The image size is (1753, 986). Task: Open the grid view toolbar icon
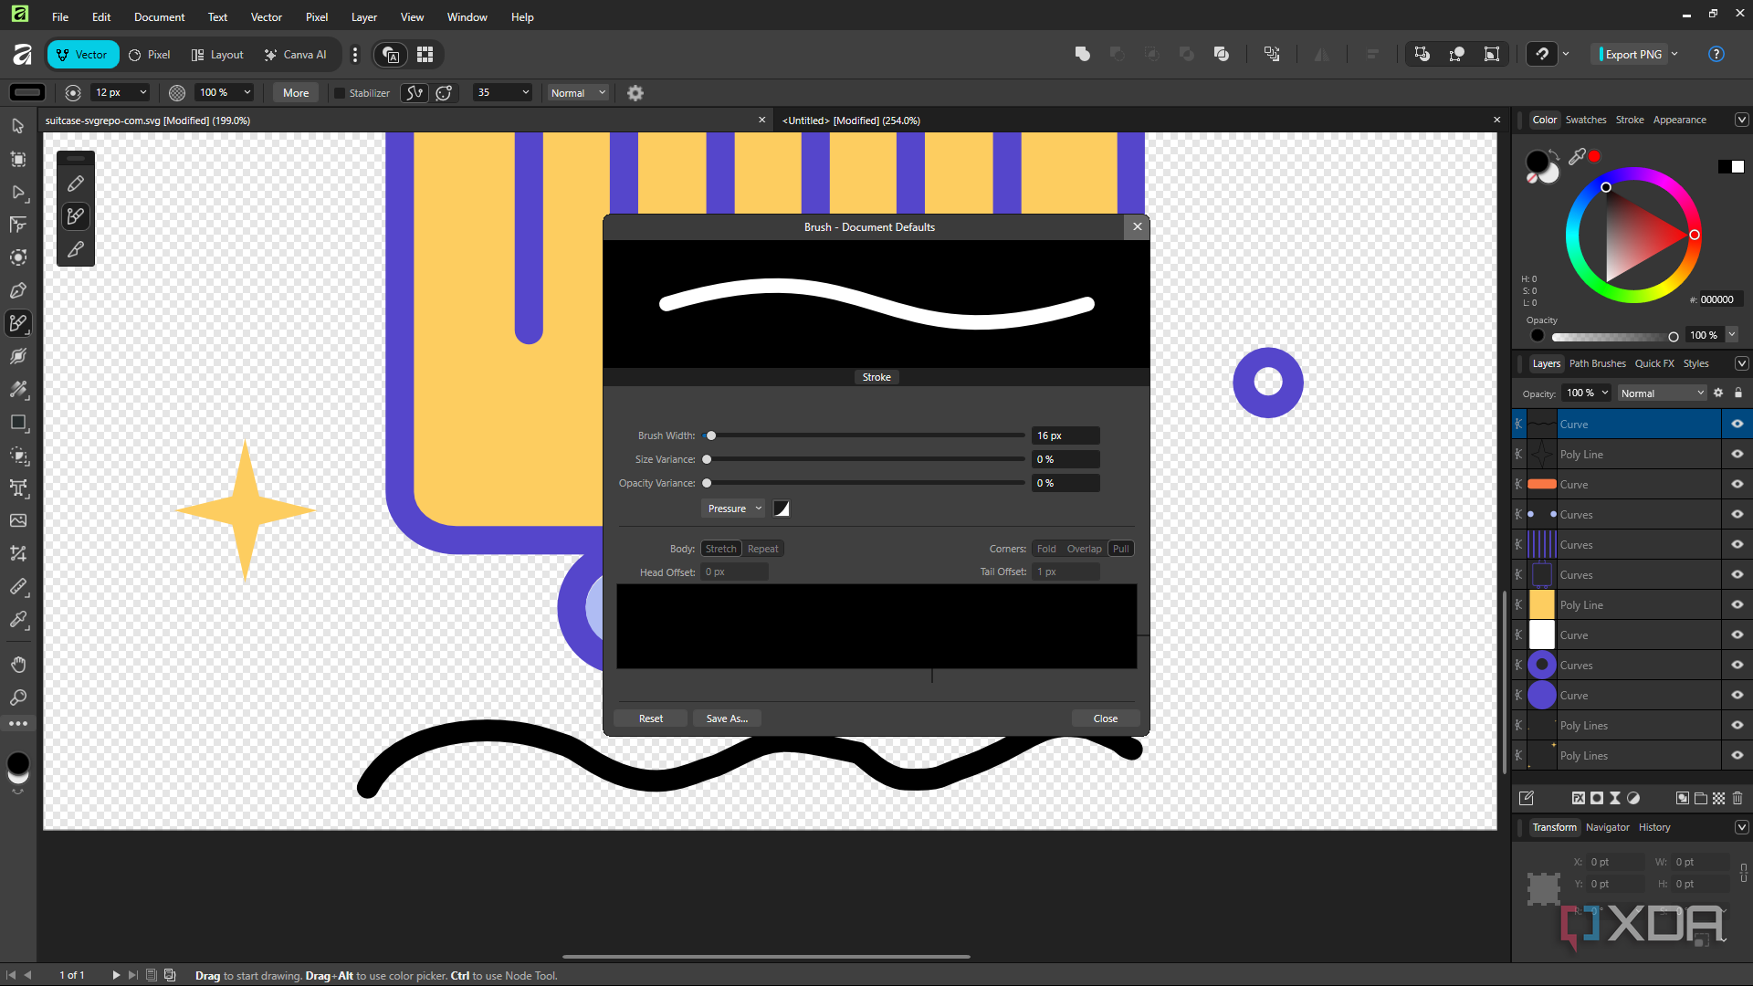[425, 55]
